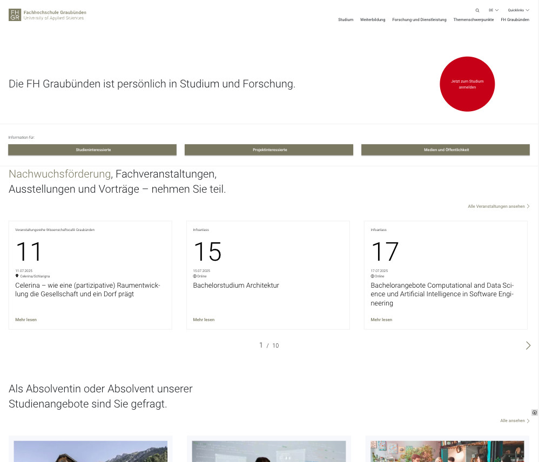The width and height of the screenshot is (539, 462).
Task: Open the DE language dropdown
Action: [493, 10]
